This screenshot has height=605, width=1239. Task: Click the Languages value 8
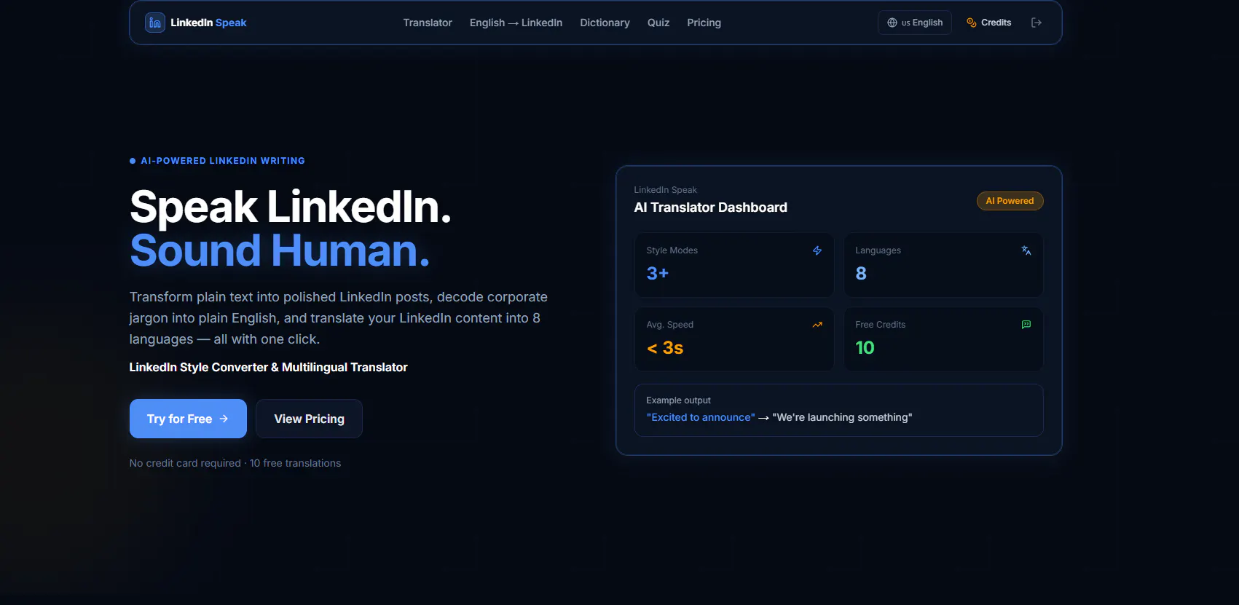(x=861, y=273)
